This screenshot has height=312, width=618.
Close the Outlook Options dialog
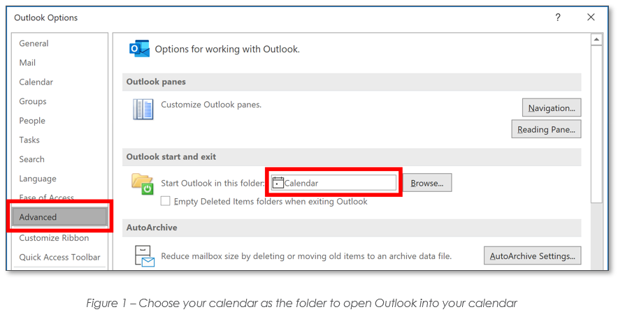pos(591,17)
